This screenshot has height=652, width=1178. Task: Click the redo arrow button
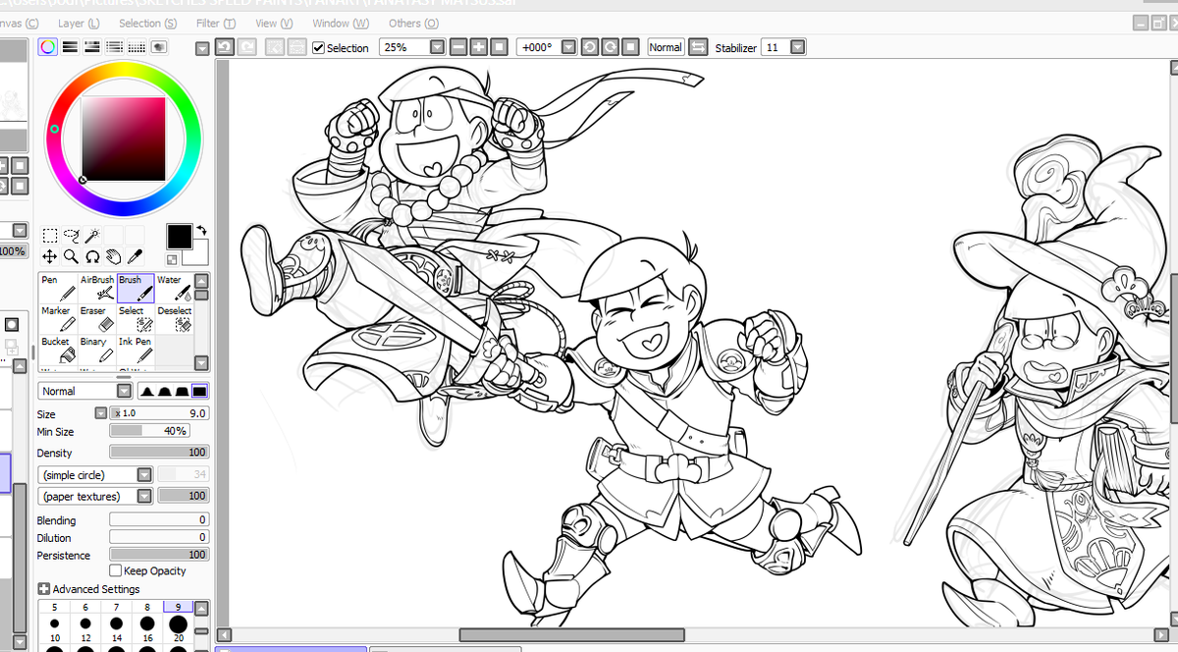246,47
